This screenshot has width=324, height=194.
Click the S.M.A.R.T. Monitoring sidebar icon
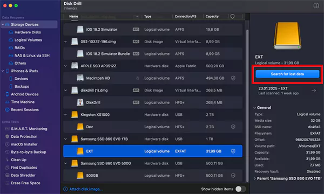7,129
